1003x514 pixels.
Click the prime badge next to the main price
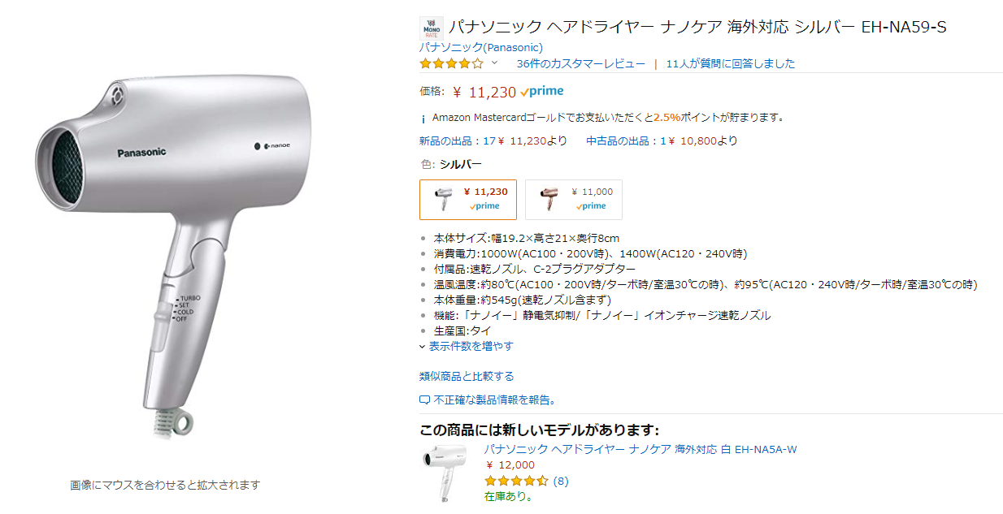(542, 92)
